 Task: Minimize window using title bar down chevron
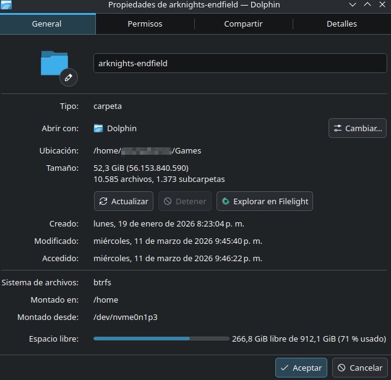[x=353, y=4]
